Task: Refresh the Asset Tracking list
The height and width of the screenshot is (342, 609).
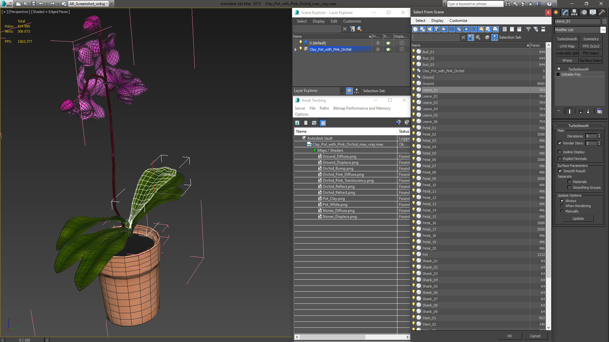Action: click(x=297, y=123)
